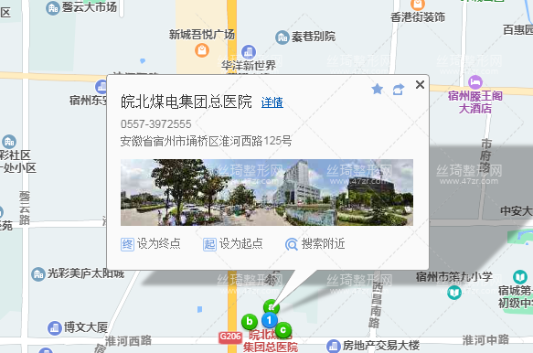The width and height of the screenshot is (533, 353).
Task: Click the 博文大厦 building icon
Action: pyautogui.click(x=54, y=328)
